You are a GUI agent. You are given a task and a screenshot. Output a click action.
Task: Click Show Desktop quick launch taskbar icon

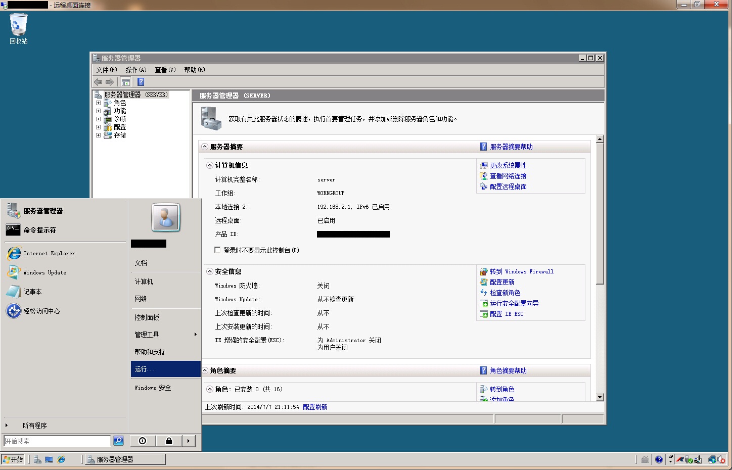pyautogui.click(x=49, y=459)
